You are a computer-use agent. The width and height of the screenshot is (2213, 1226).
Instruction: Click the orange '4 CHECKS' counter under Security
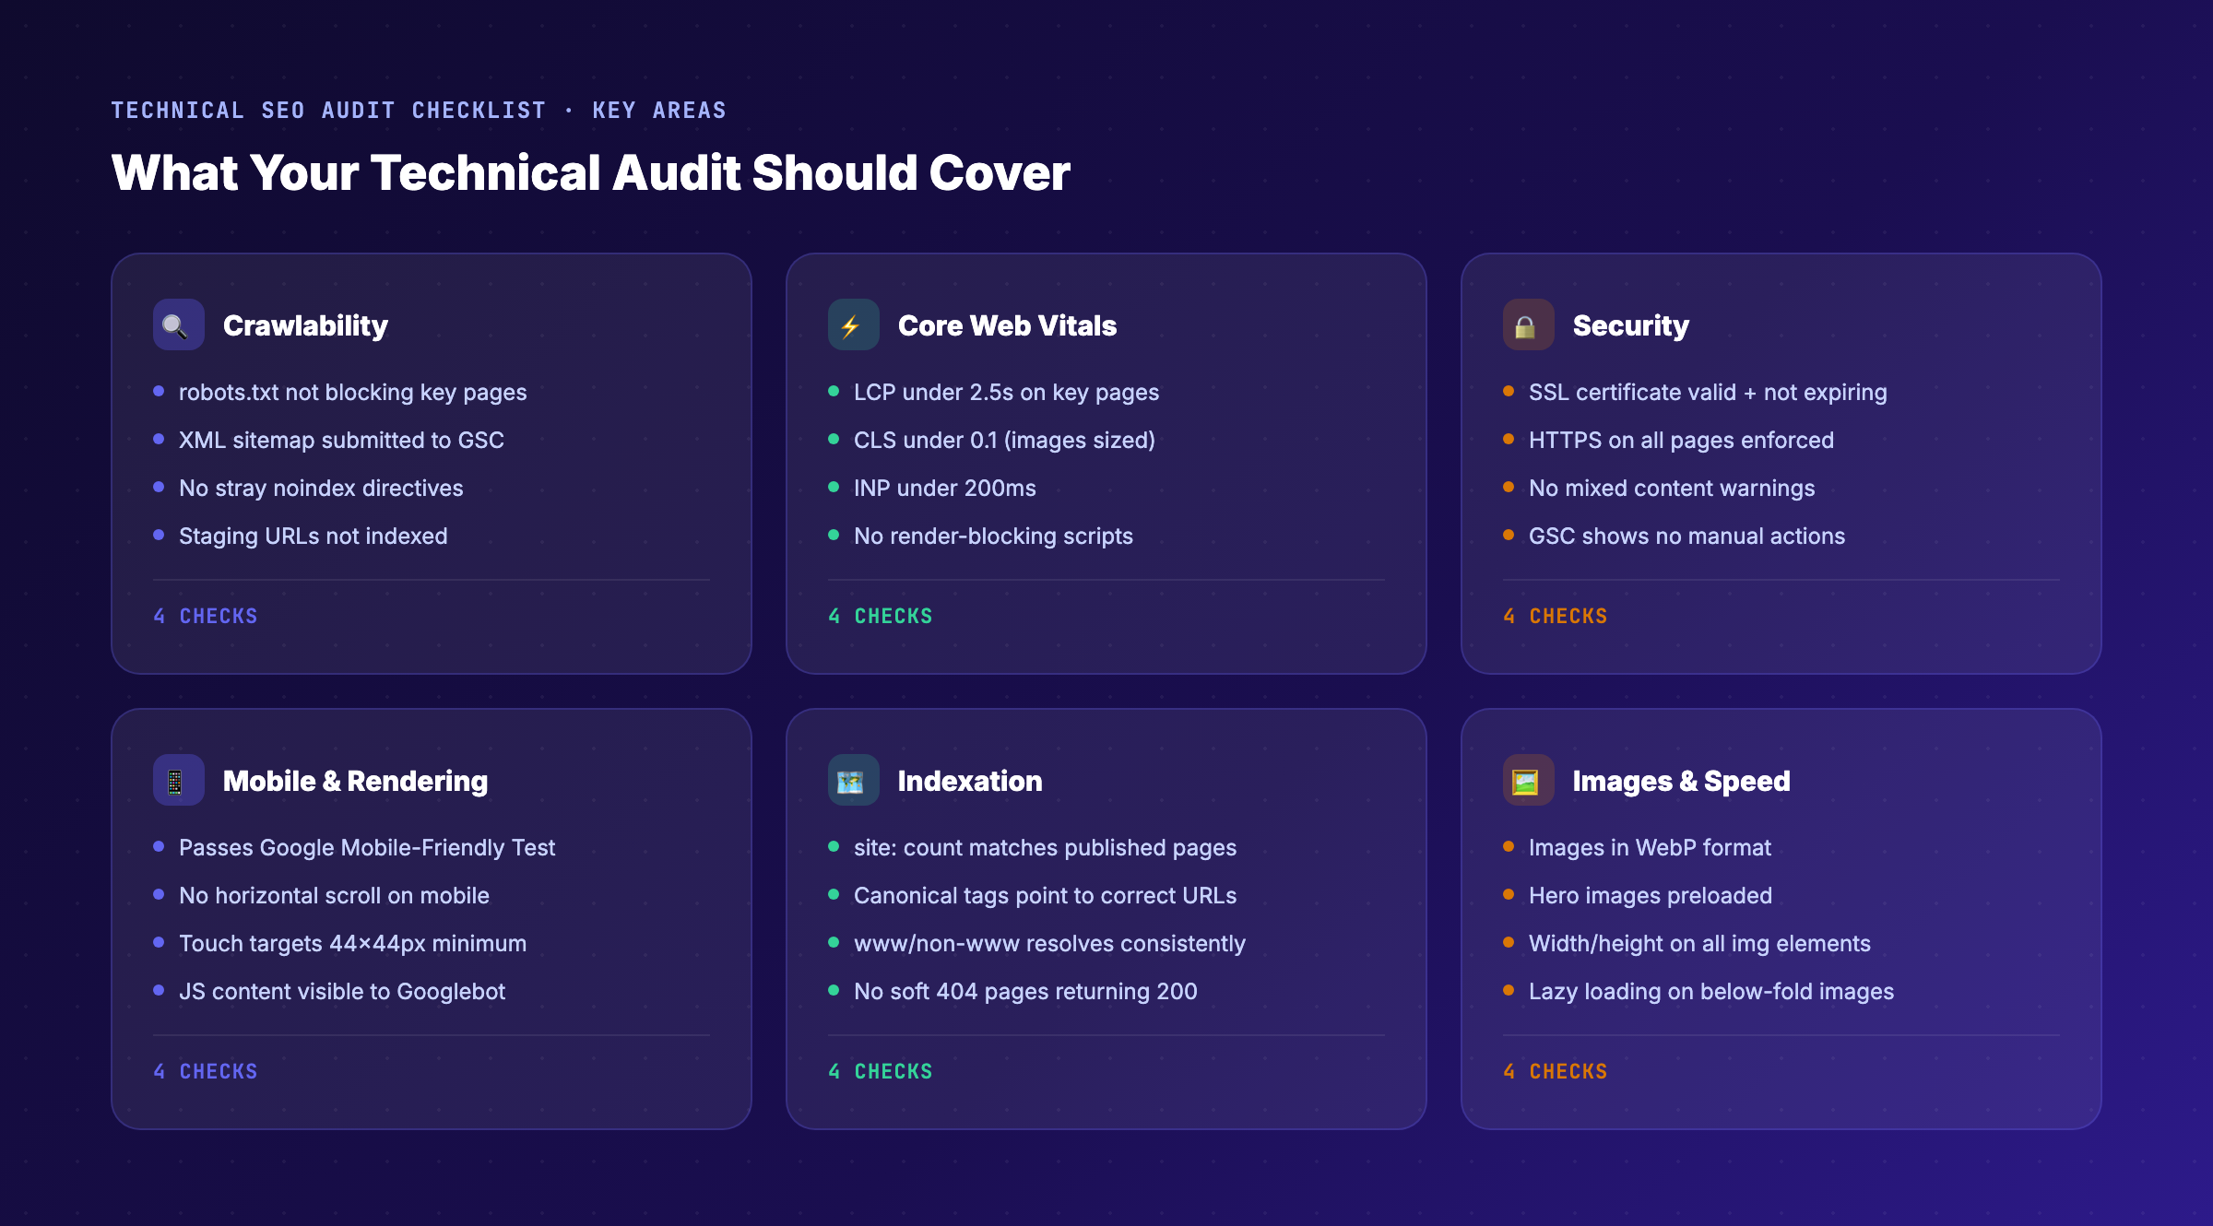[x=1556, y=616]
